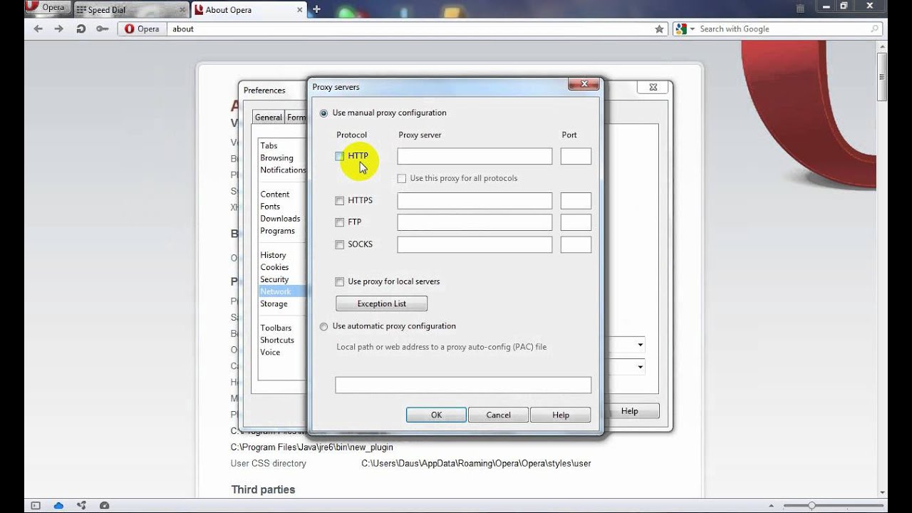The height and width of the screenshot is (513, 912).
Task: Open Opera Unite icon in status bar
Action: pyautogui.click(x=81, y=506)
